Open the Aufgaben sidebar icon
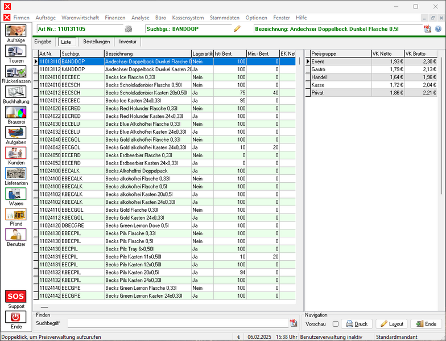446x341 pixels. [x=16, y=133]
